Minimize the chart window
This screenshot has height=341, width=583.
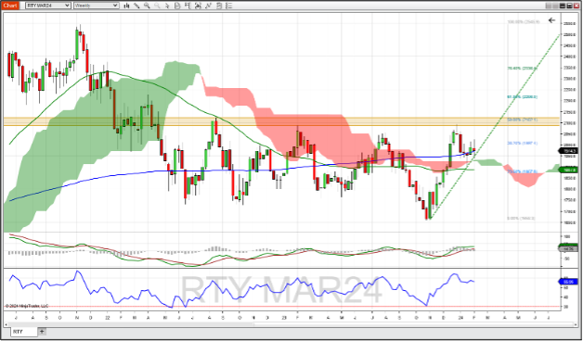click(x=563, y=6)
